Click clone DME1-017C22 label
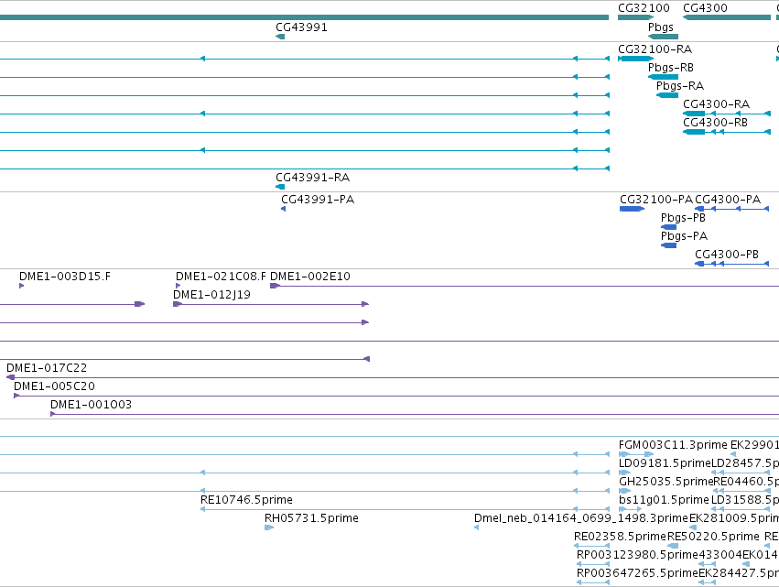The width and height of the screenshot is (779, 587). click(47, 368)
